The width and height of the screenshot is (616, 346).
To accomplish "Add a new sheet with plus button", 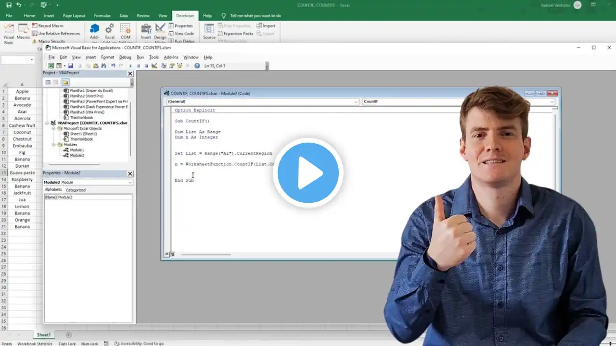I will tap(68, 334).
